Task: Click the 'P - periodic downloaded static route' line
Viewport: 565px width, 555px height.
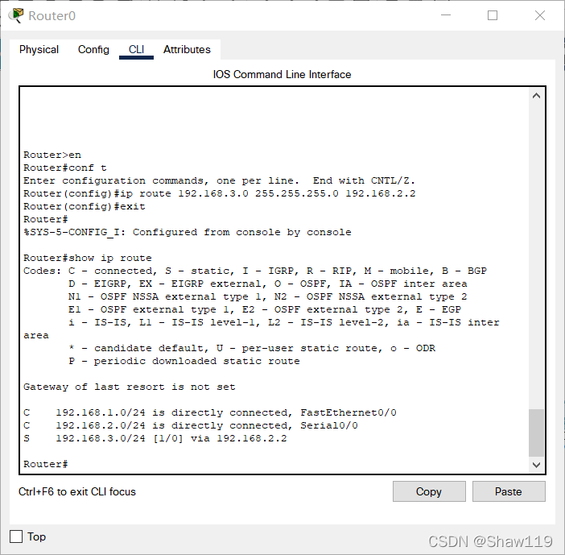Action: (184, 361)
